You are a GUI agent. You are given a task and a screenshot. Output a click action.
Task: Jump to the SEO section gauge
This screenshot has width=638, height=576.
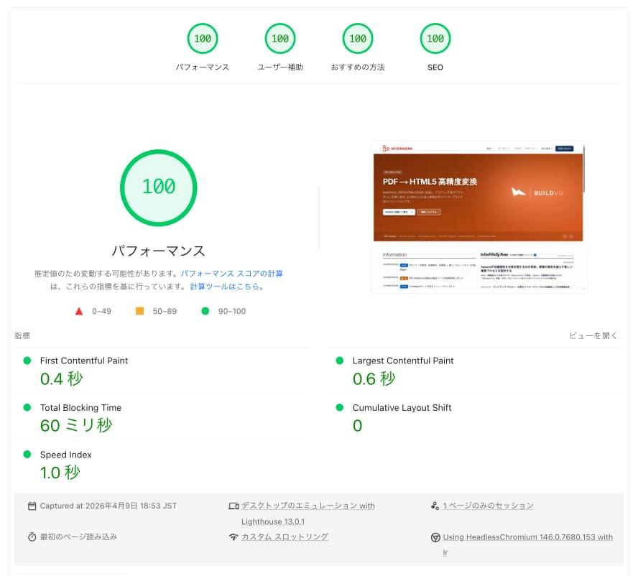435,38
